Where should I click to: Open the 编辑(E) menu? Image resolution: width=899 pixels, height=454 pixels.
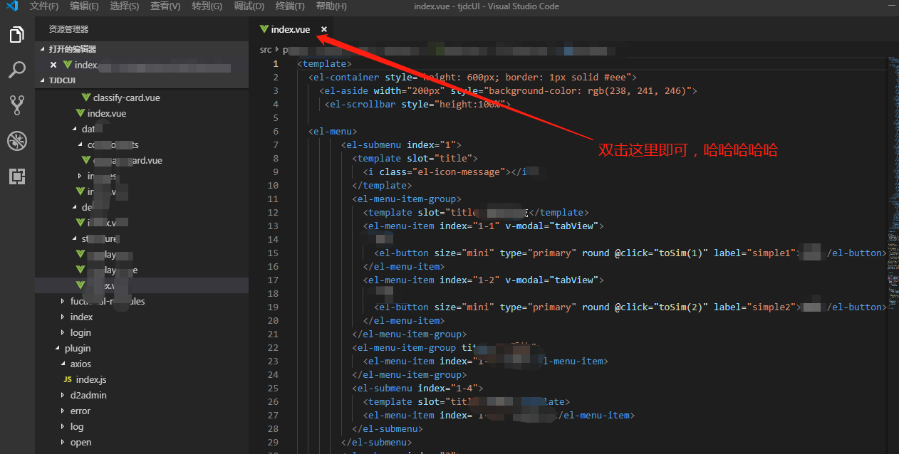click(85, 6)
